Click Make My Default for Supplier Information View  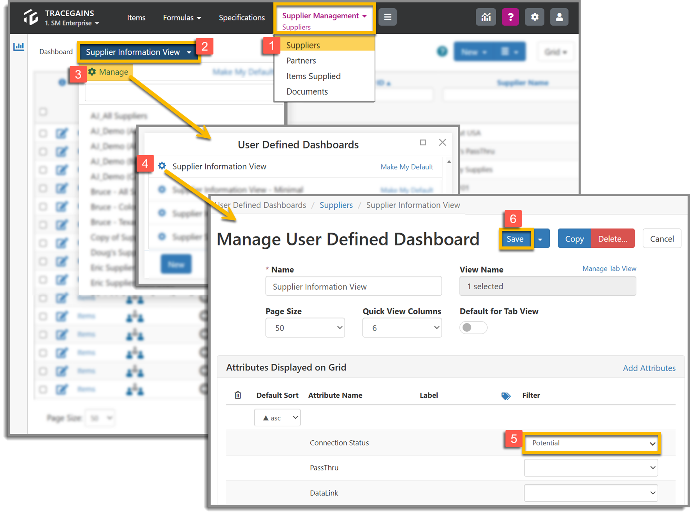(407, 167)
